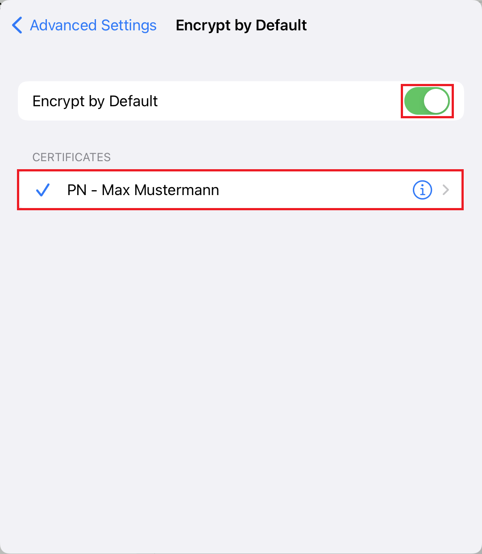Tap the blue back chevron arrow

tap(17, 25)
